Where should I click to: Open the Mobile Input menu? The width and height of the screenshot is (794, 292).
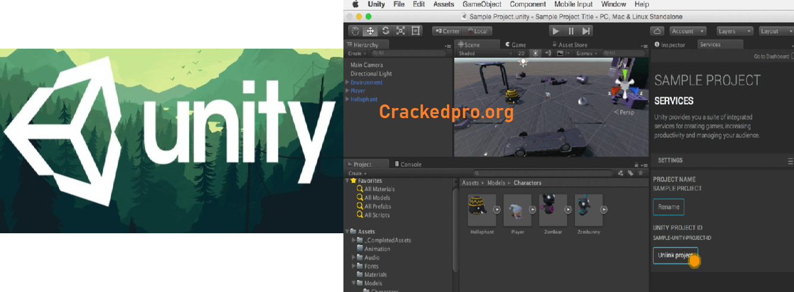[573, 4]
